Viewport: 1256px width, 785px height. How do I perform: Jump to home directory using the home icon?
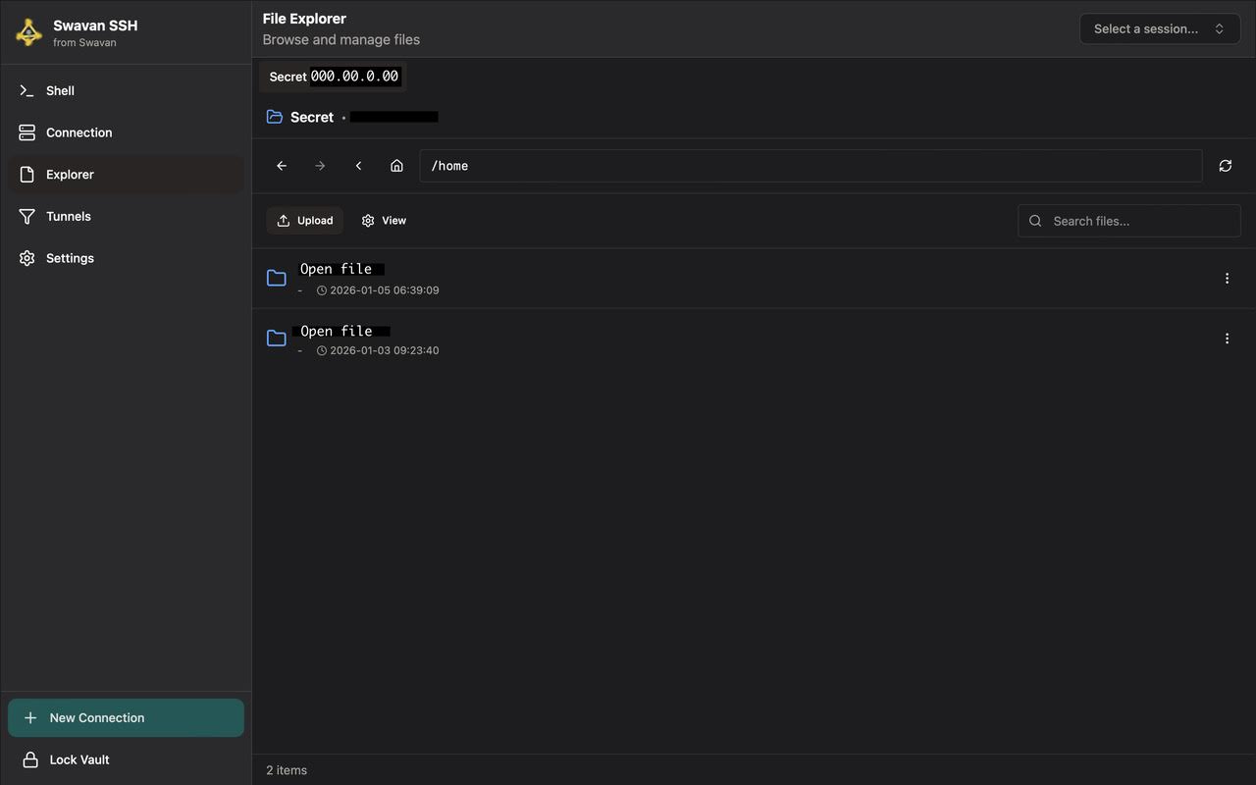(396, 165)
